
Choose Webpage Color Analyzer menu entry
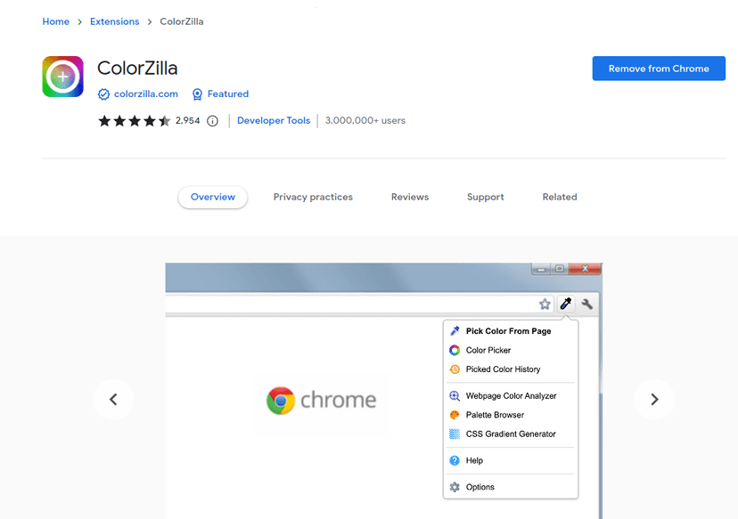point(511,396)
